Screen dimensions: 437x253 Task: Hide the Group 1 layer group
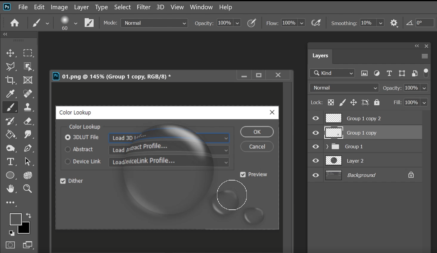316,146
